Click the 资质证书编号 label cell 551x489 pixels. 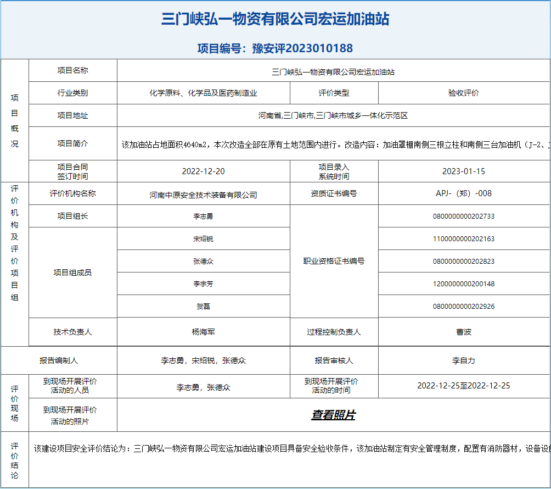coord(334,193)
